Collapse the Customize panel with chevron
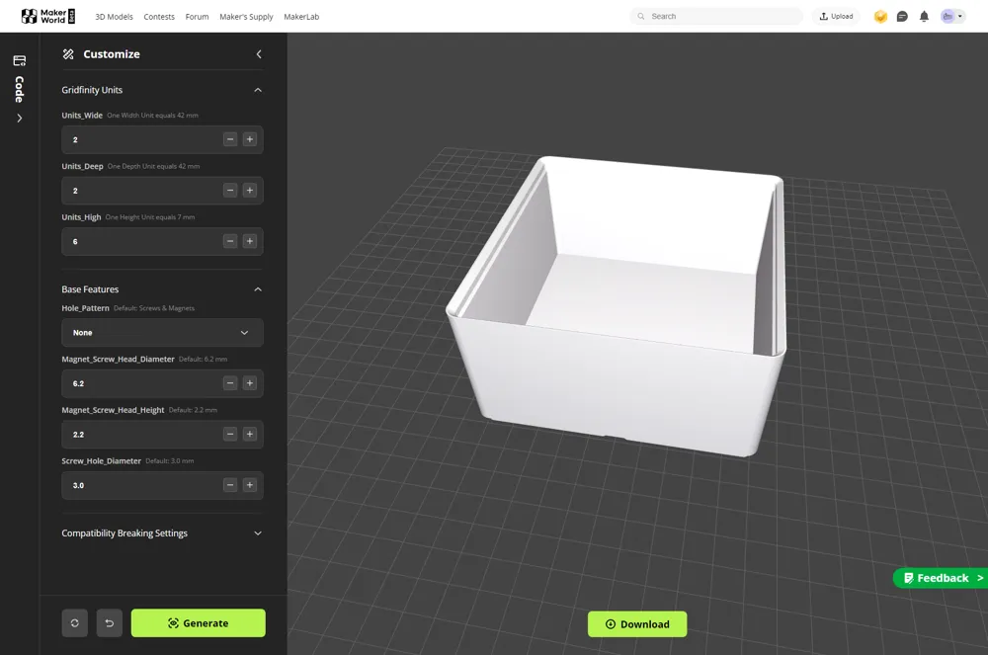This screenshot has height=655, width=988. pyautogui.click(x=259, y=54)
